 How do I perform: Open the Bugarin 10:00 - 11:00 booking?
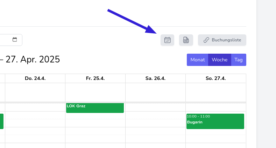pyautogui.click(x=215, y=121)
